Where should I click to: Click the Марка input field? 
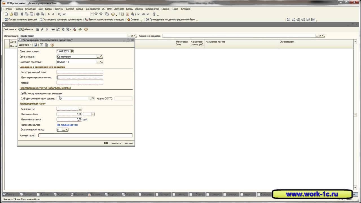[80, 83]
